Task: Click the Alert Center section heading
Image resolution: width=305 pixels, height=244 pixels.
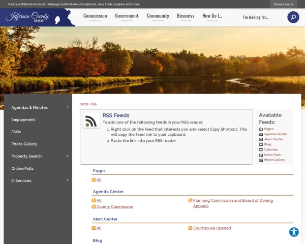Action: coord(105,219)
